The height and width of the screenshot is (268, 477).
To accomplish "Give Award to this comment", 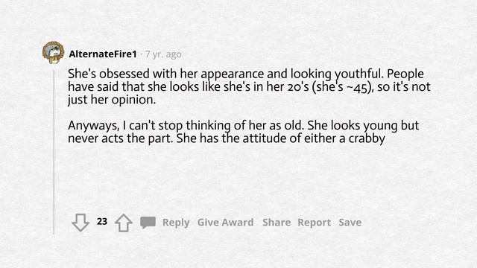I will [x=225, y=223].
